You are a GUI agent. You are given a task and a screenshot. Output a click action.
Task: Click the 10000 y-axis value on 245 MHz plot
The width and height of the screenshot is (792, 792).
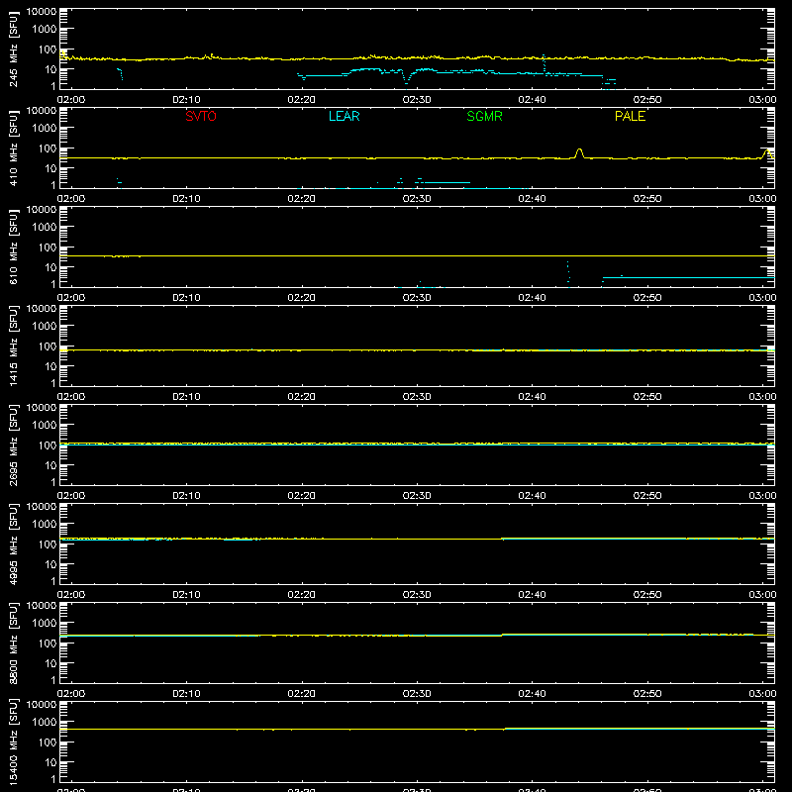tap(42, 12)
